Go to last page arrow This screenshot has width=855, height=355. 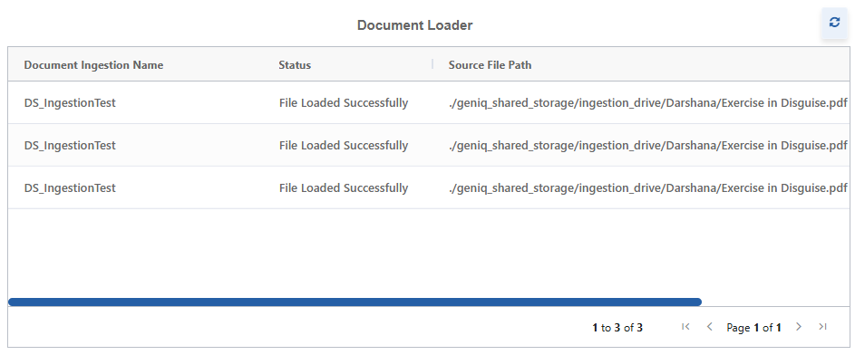(823, 327)
